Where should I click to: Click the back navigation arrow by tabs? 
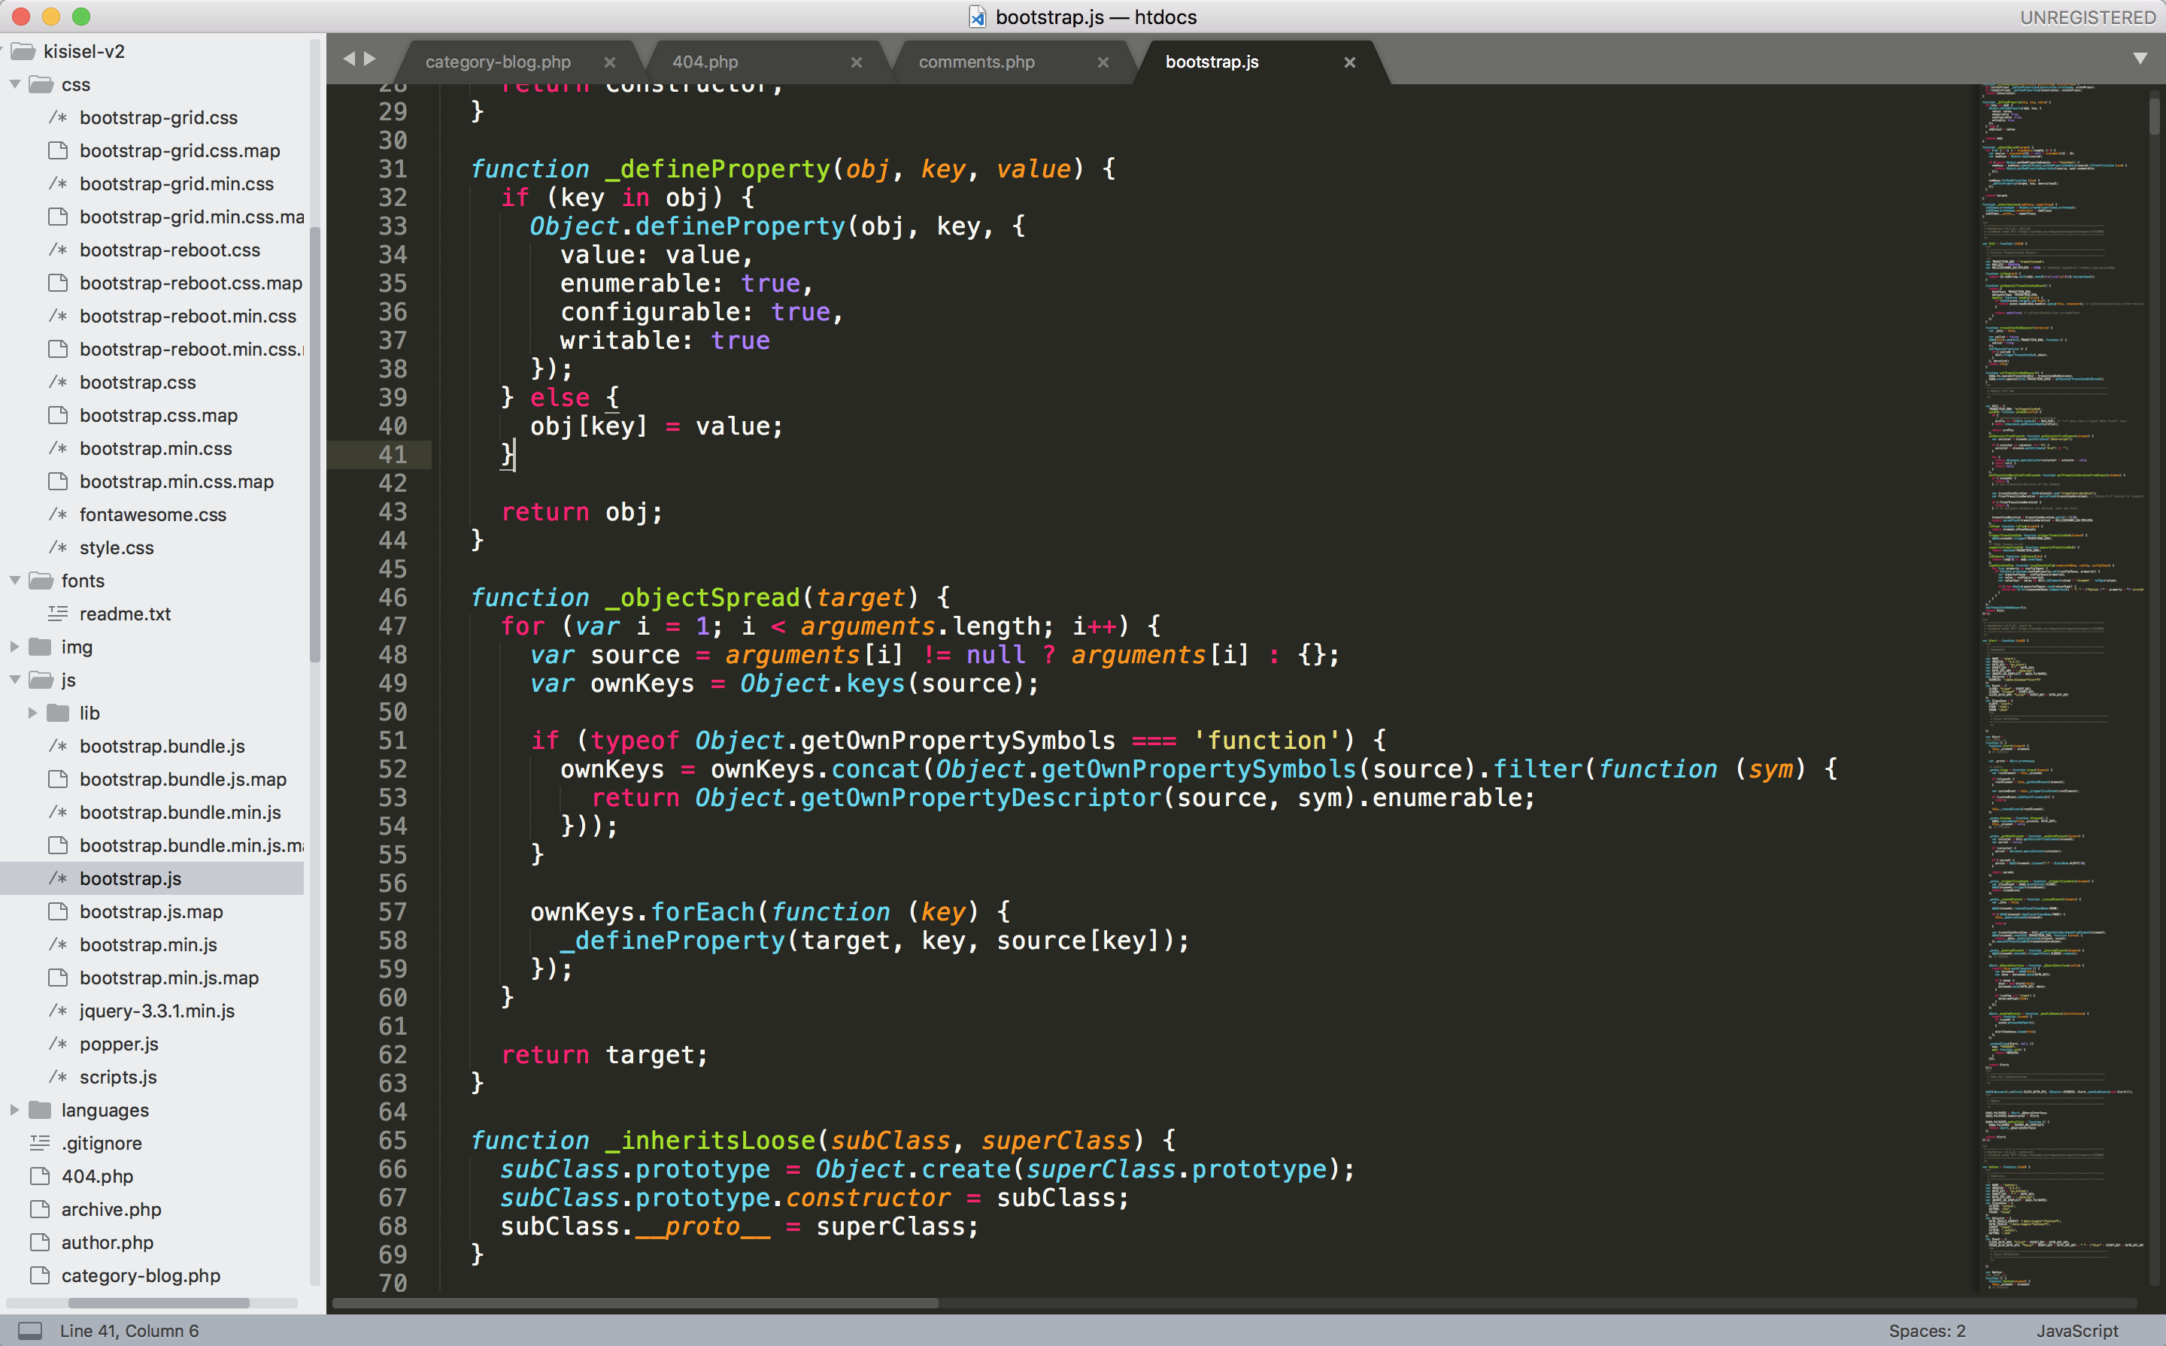[x=349, y=59]
